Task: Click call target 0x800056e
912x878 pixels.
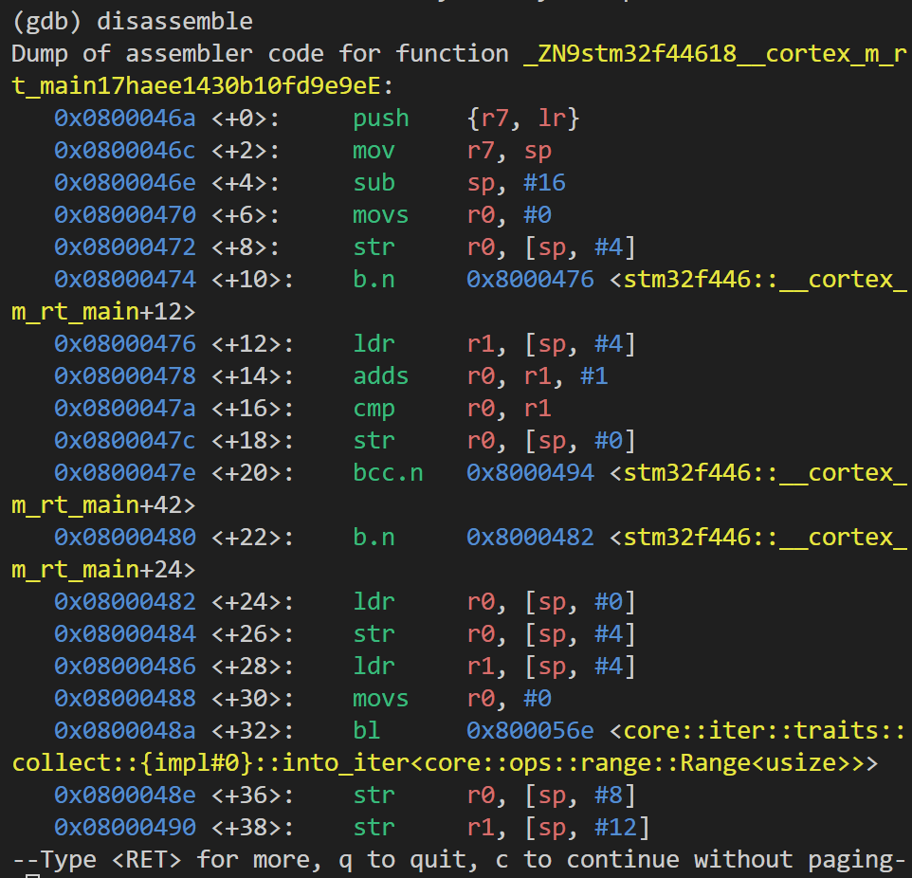Action: click(530, 730)
